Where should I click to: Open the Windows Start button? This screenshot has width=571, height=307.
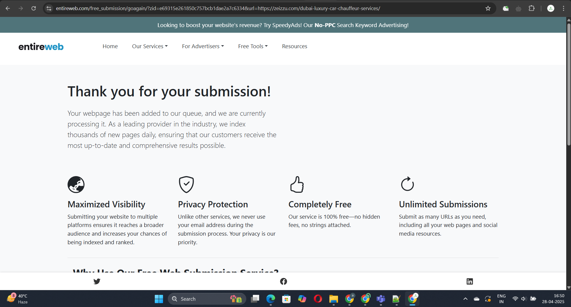pyautogui.click(x=159, y=299)
